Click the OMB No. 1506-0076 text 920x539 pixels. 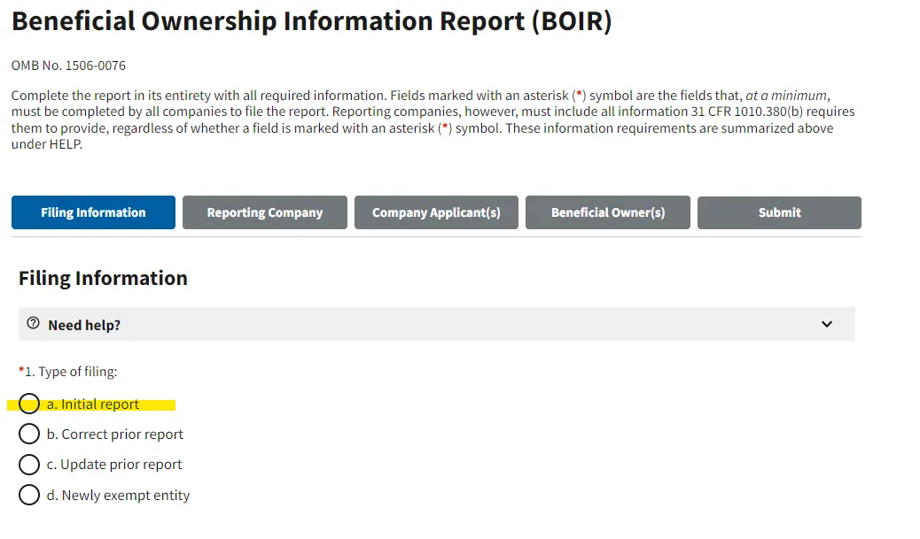(68, 65)
